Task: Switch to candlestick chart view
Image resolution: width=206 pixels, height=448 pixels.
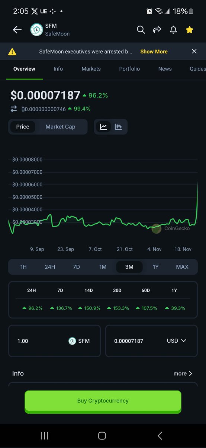Action: pyautogui.click(x=118, y=127)
